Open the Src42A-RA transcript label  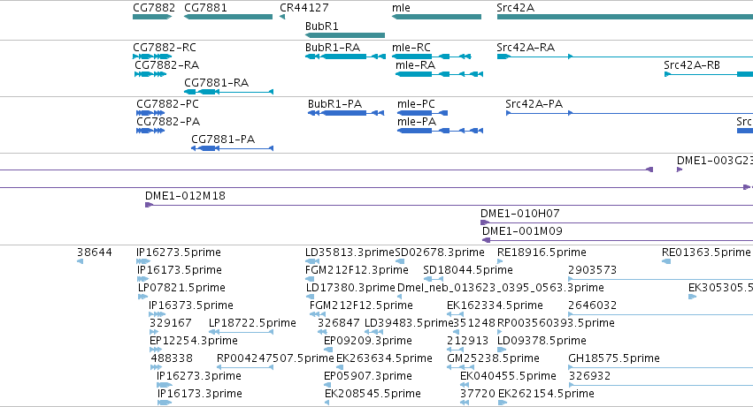click(x=526, y=48)
